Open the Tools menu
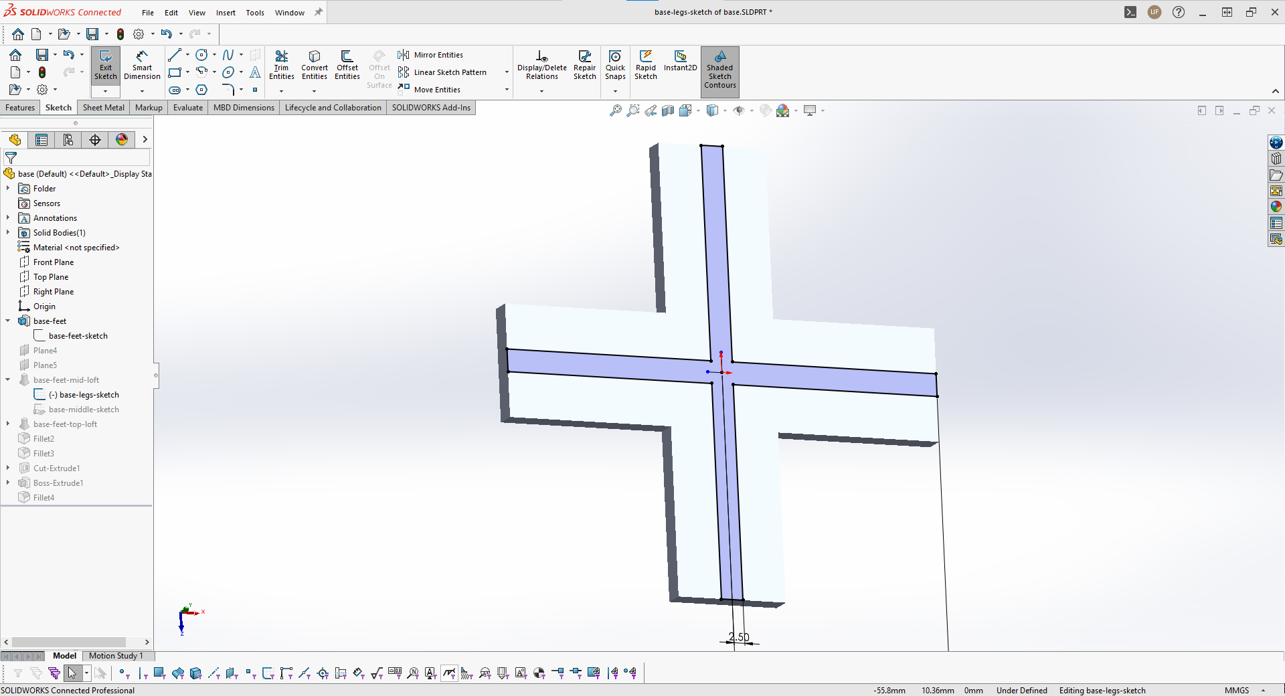 click(255, 13)
